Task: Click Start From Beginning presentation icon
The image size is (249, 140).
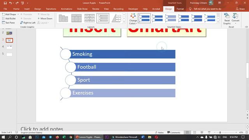Action: pyautogui.click(x=23, y=3)
